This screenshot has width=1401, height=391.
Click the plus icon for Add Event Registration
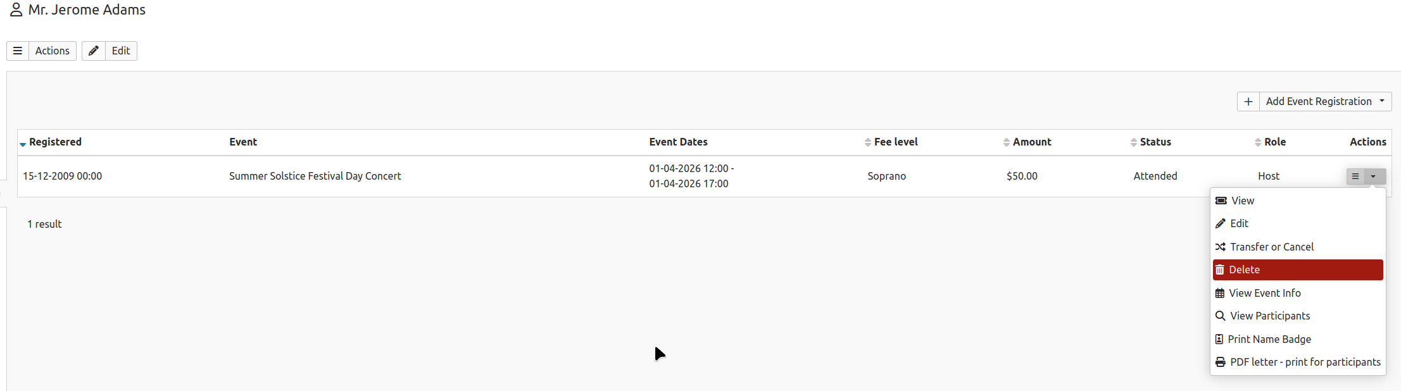(x=1248, y=101)
